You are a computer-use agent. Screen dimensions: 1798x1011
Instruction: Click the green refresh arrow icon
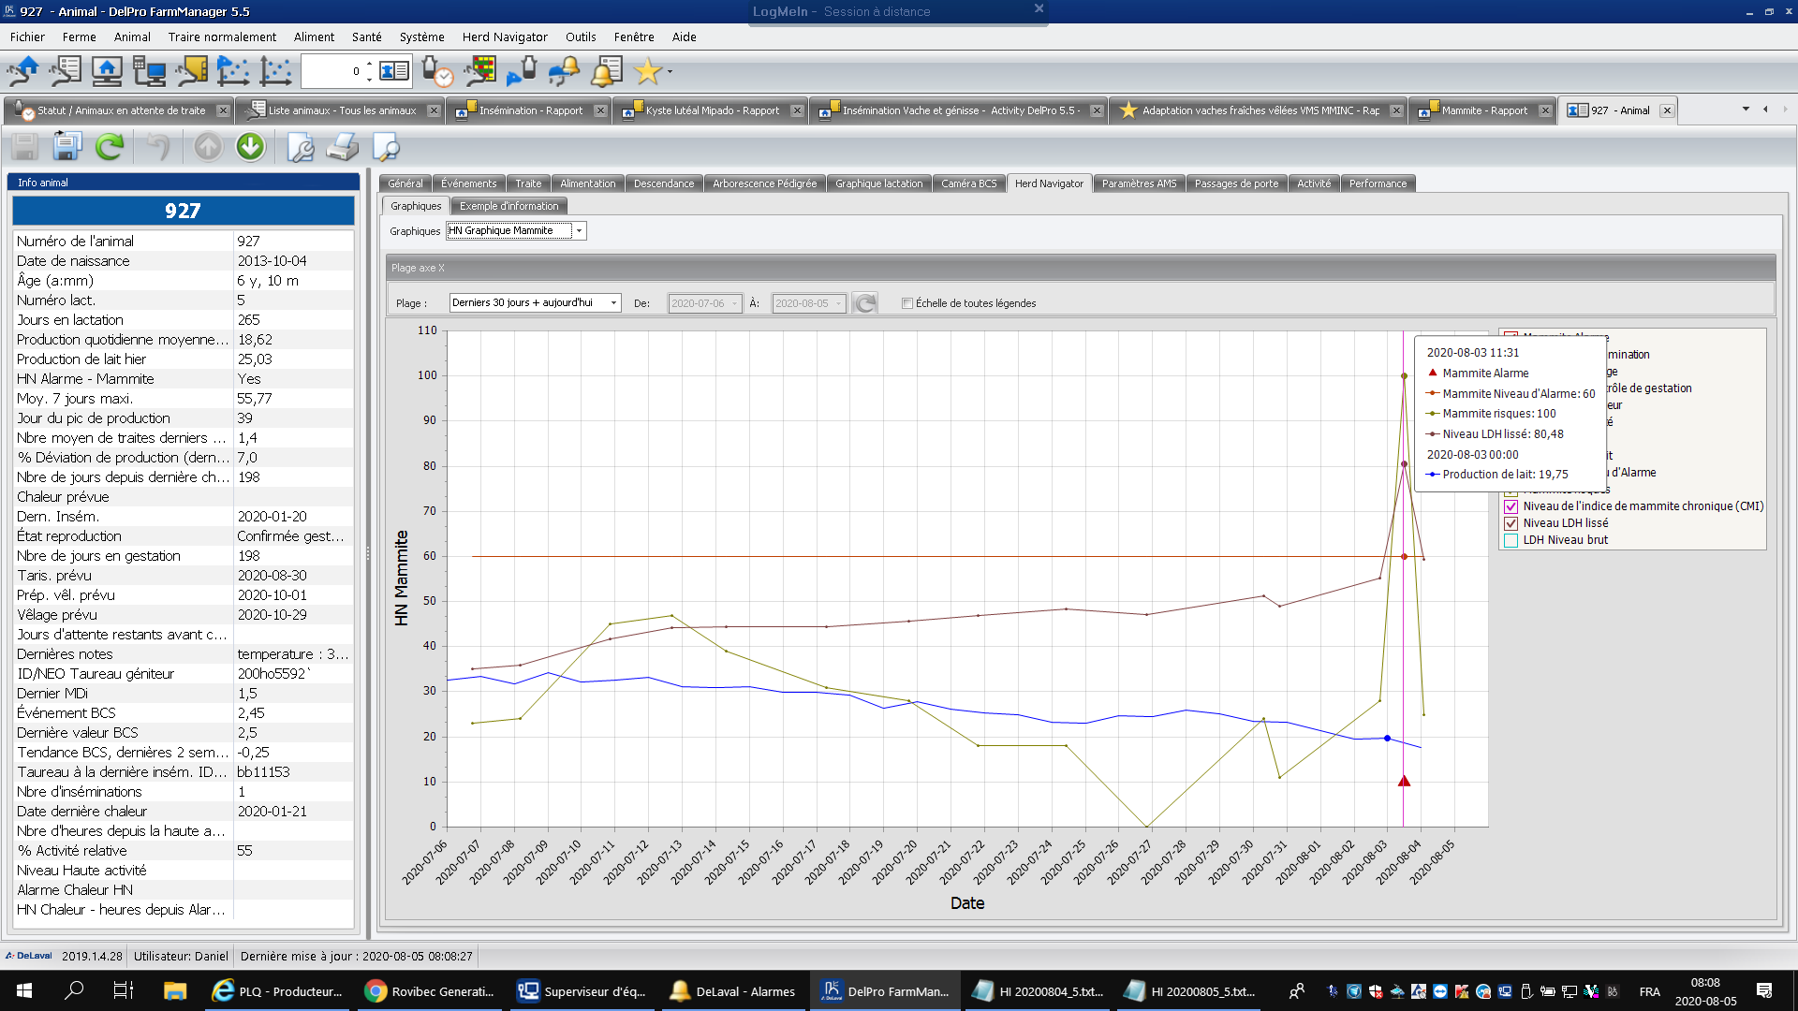tap(110, 147)
